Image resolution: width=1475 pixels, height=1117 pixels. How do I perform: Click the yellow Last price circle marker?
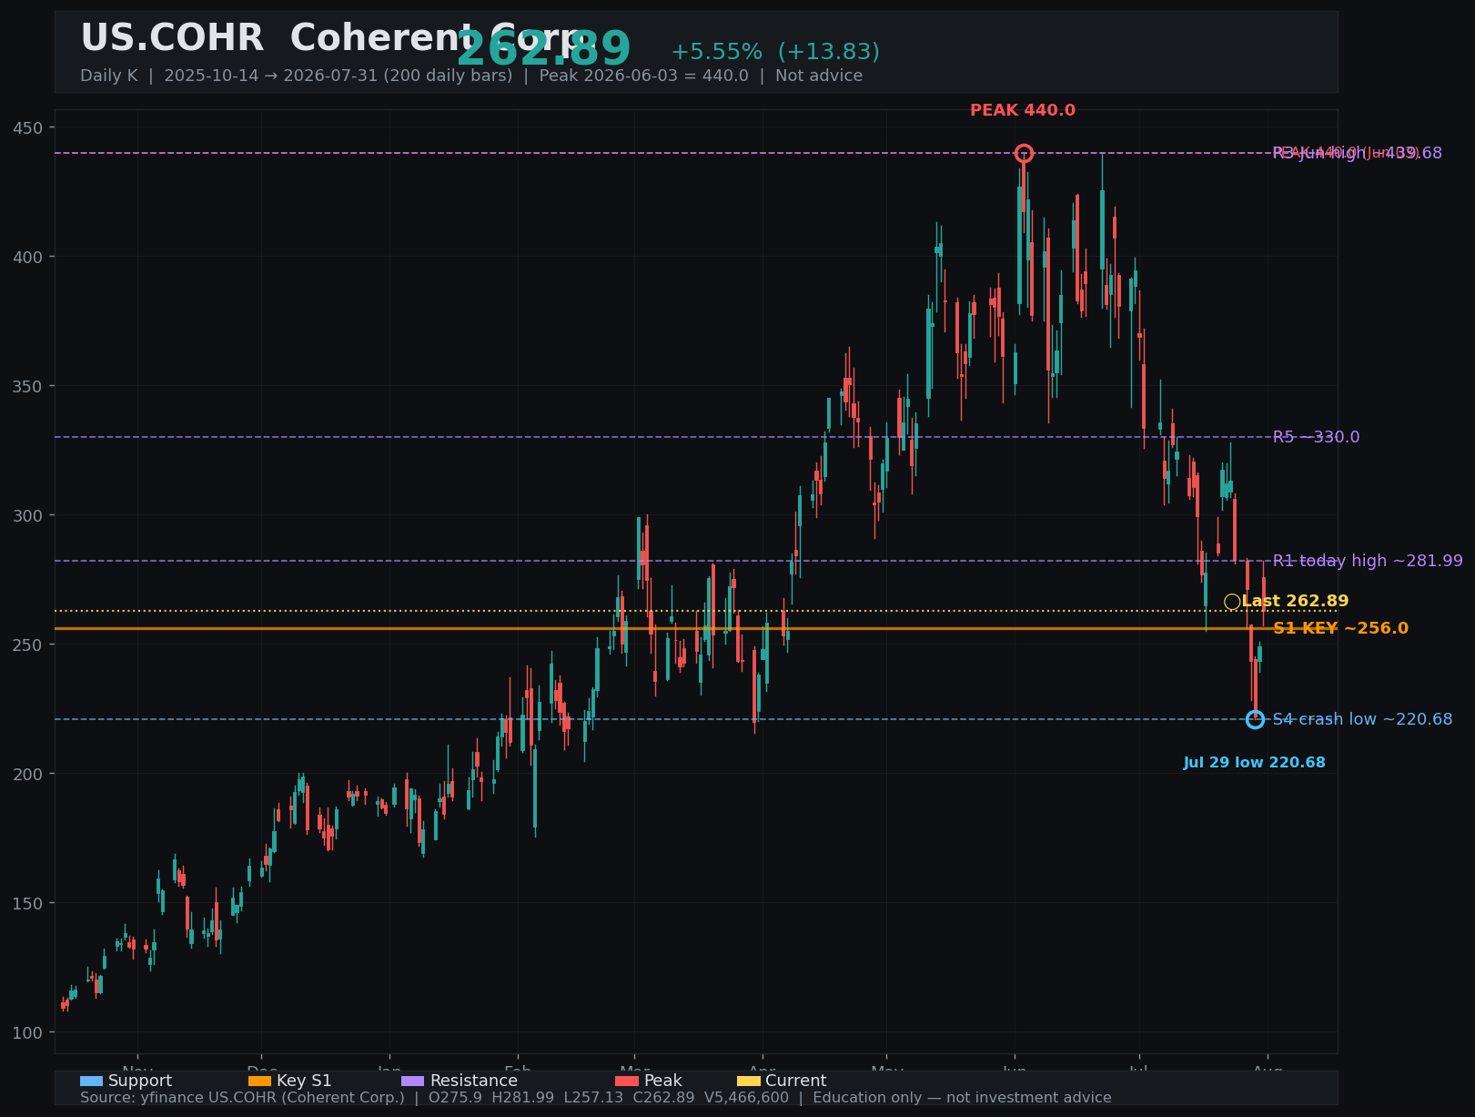pyautogui.click(x=1232, y=602)
